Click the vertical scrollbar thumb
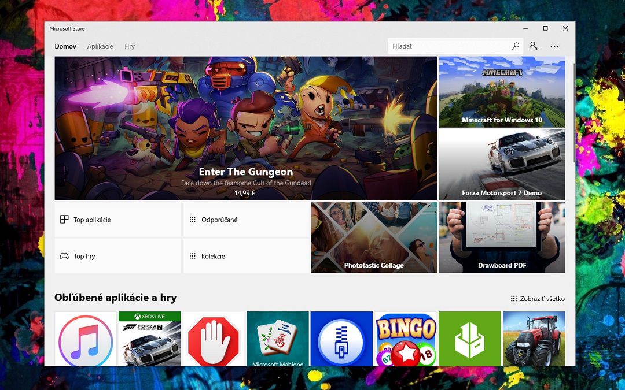This screenshot has height=390, width=625. coord(574,113)
